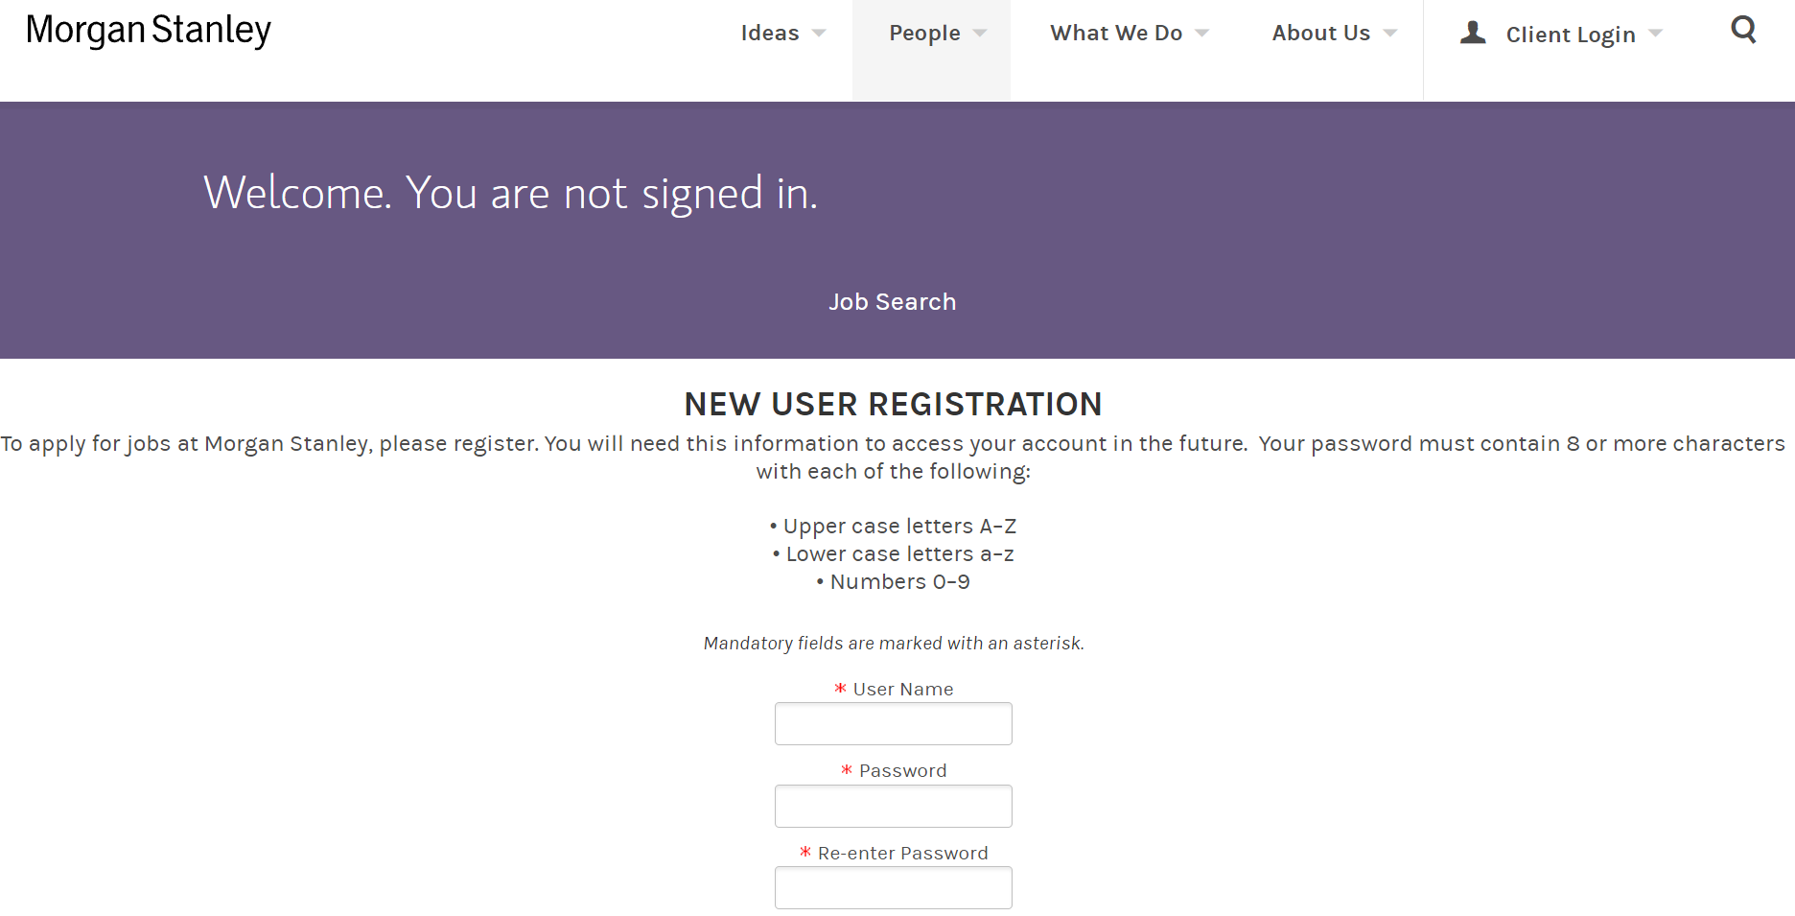
Task: Click the Morgan Stanley logo
Action: (149, 31)
